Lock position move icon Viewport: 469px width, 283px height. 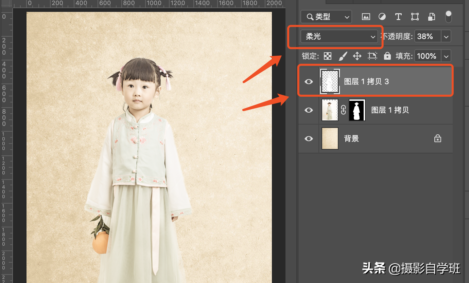[x=357, y=56]
